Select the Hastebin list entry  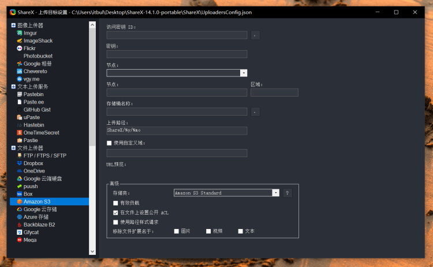pos(33,125)
